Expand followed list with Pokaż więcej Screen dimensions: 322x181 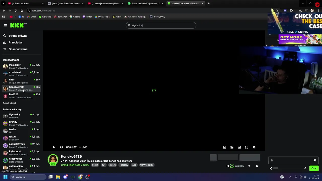coord(9,103)
